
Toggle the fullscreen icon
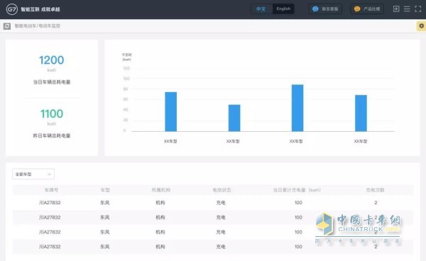[418, 9]
